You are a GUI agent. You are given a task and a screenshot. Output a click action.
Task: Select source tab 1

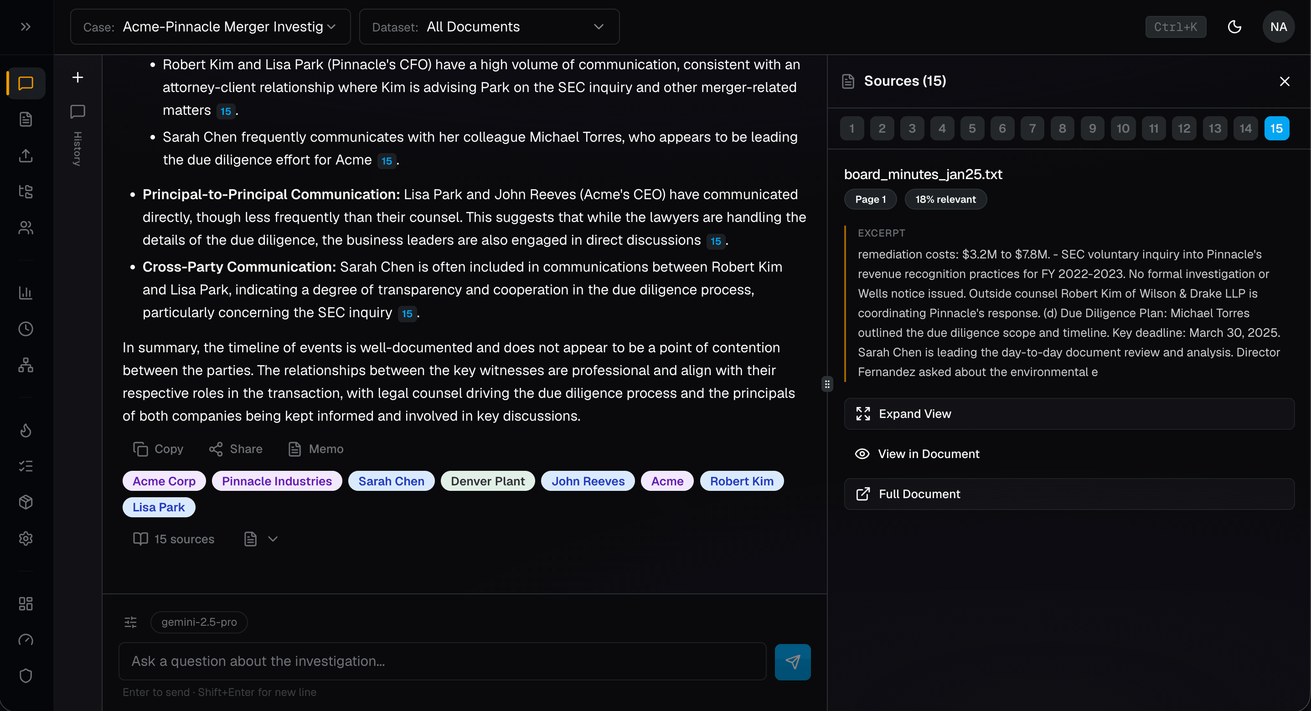click(852, 128)
